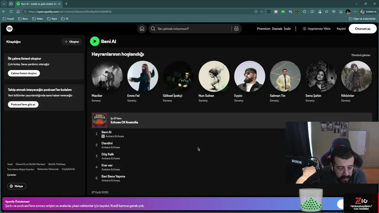Select the track Düş Kalk
Screen dimensions: 379x213
[x=108, y=154]
